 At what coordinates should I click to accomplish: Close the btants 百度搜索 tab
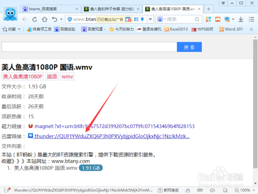(x=77, y=9)
